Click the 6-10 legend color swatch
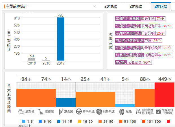Viewport: 175px width, 127px height. pyautogui.click(x=40, y=121)
